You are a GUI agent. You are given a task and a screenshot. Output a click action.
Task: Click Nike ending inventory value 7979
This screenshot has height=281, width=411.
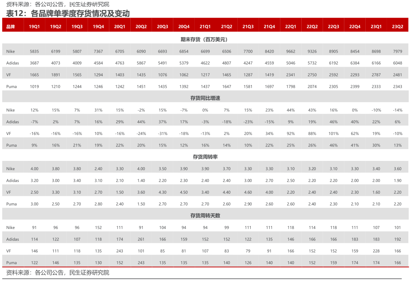coord(397,51)
